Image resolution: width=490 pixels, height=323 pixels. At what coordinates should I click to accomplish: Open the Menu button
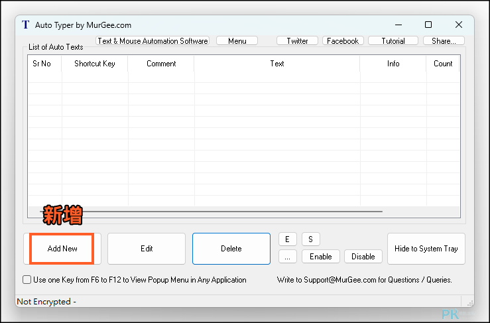237,40
